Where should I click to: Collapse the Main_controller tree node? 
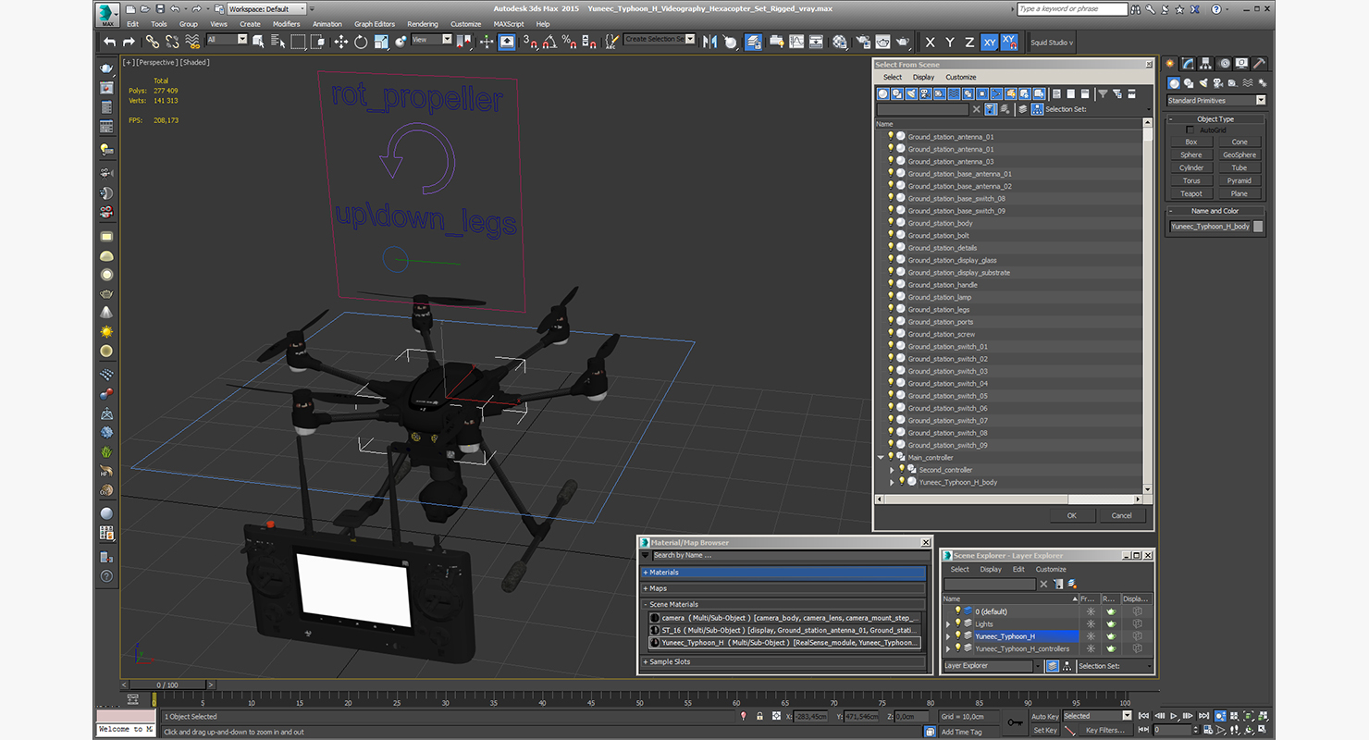click(x=882, y=457)
